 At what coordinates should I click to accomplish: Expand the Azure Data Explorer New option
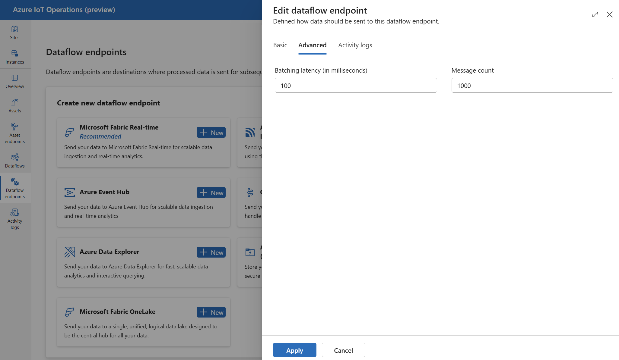(x=211, y=252)
